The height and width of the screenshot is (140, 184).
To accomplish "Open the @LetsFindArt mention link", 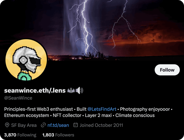I will click(x=102, y=109).
